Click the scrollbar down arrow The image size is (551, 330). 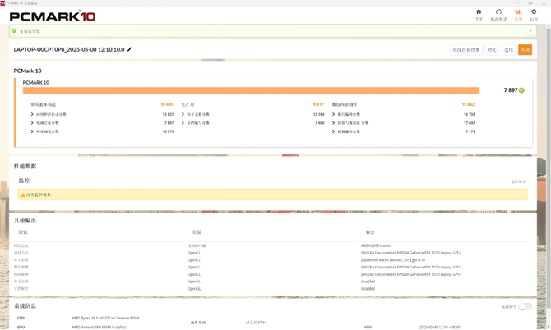click(549, 327)
